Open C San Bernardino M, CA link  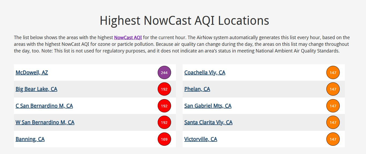point(44,106)
